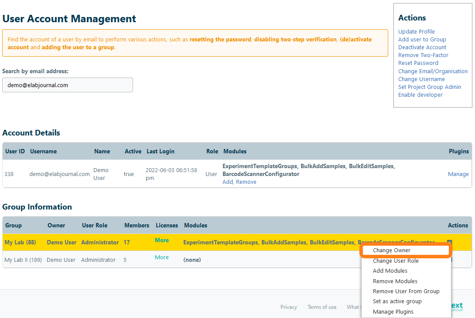Image resolution: width=475 pixels, height=318 pixels.
Task: Select Change Owner from the dropdown menu
Action: pyautogui.click(x=391, y=250)
